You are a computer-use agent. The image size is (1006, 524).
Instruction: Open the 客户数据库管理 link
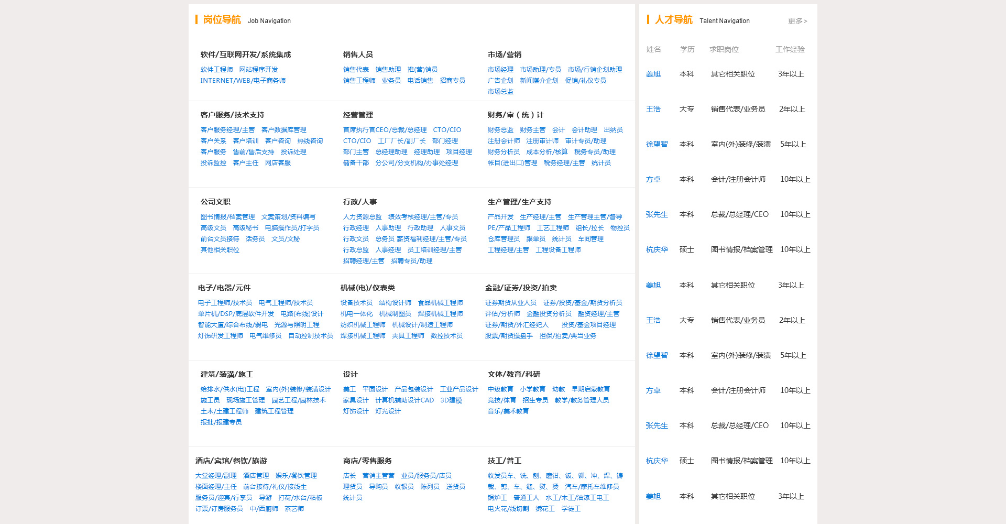(283, 130)
